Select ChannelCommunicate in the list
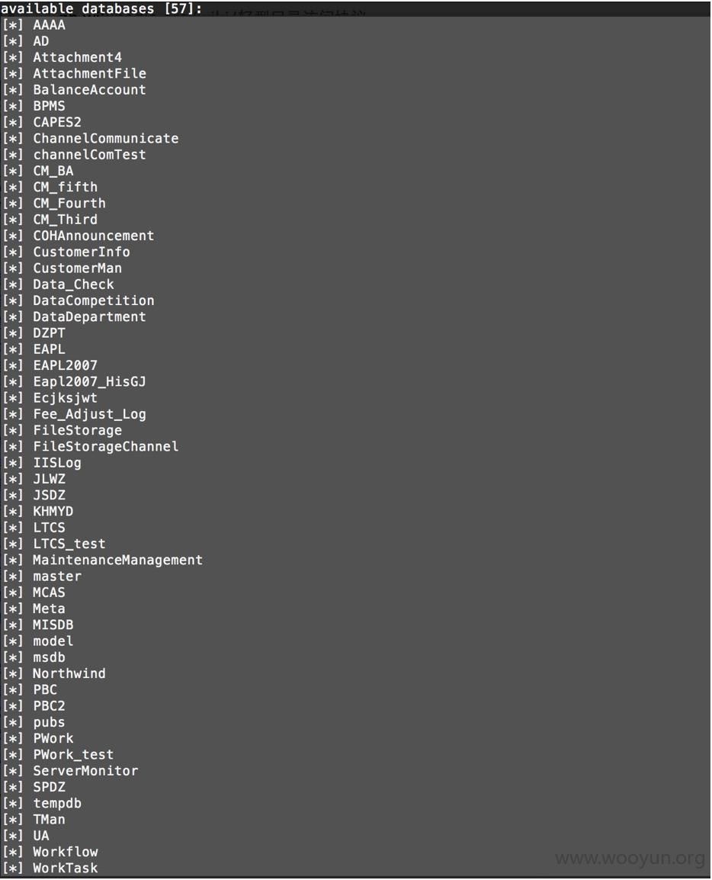712x880 pixels. click(x=105, y=139)
